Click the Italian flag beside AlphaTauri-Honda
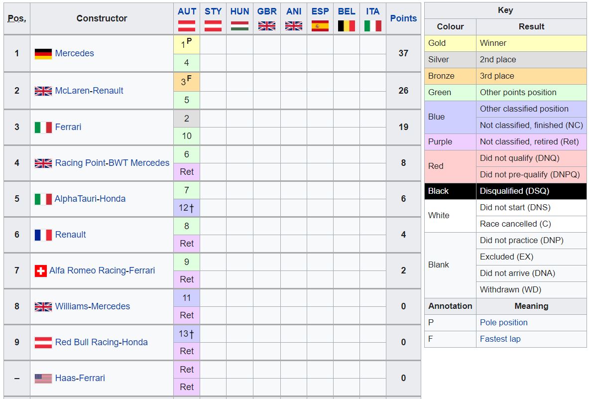Image resolution: width=589 pixels, height=399 pixels. point(43,199)
